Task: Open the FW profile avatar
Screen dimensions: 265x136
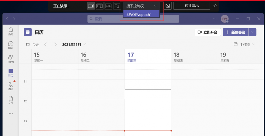Action: (x=225, y=19)
